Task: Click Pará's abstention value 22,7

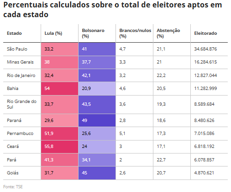Action: tap(161, 160)
